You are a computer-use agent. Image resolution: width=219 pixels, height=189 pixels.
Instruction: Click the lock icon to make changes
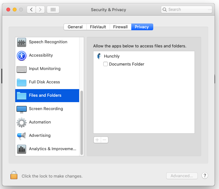click(x=14, y=175)
